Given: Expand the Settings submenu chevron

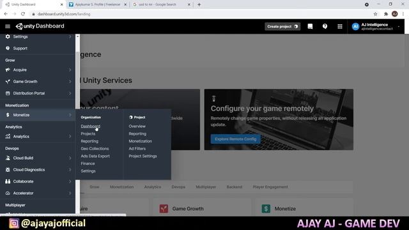Looking at the screenshot, I should 70,37.
